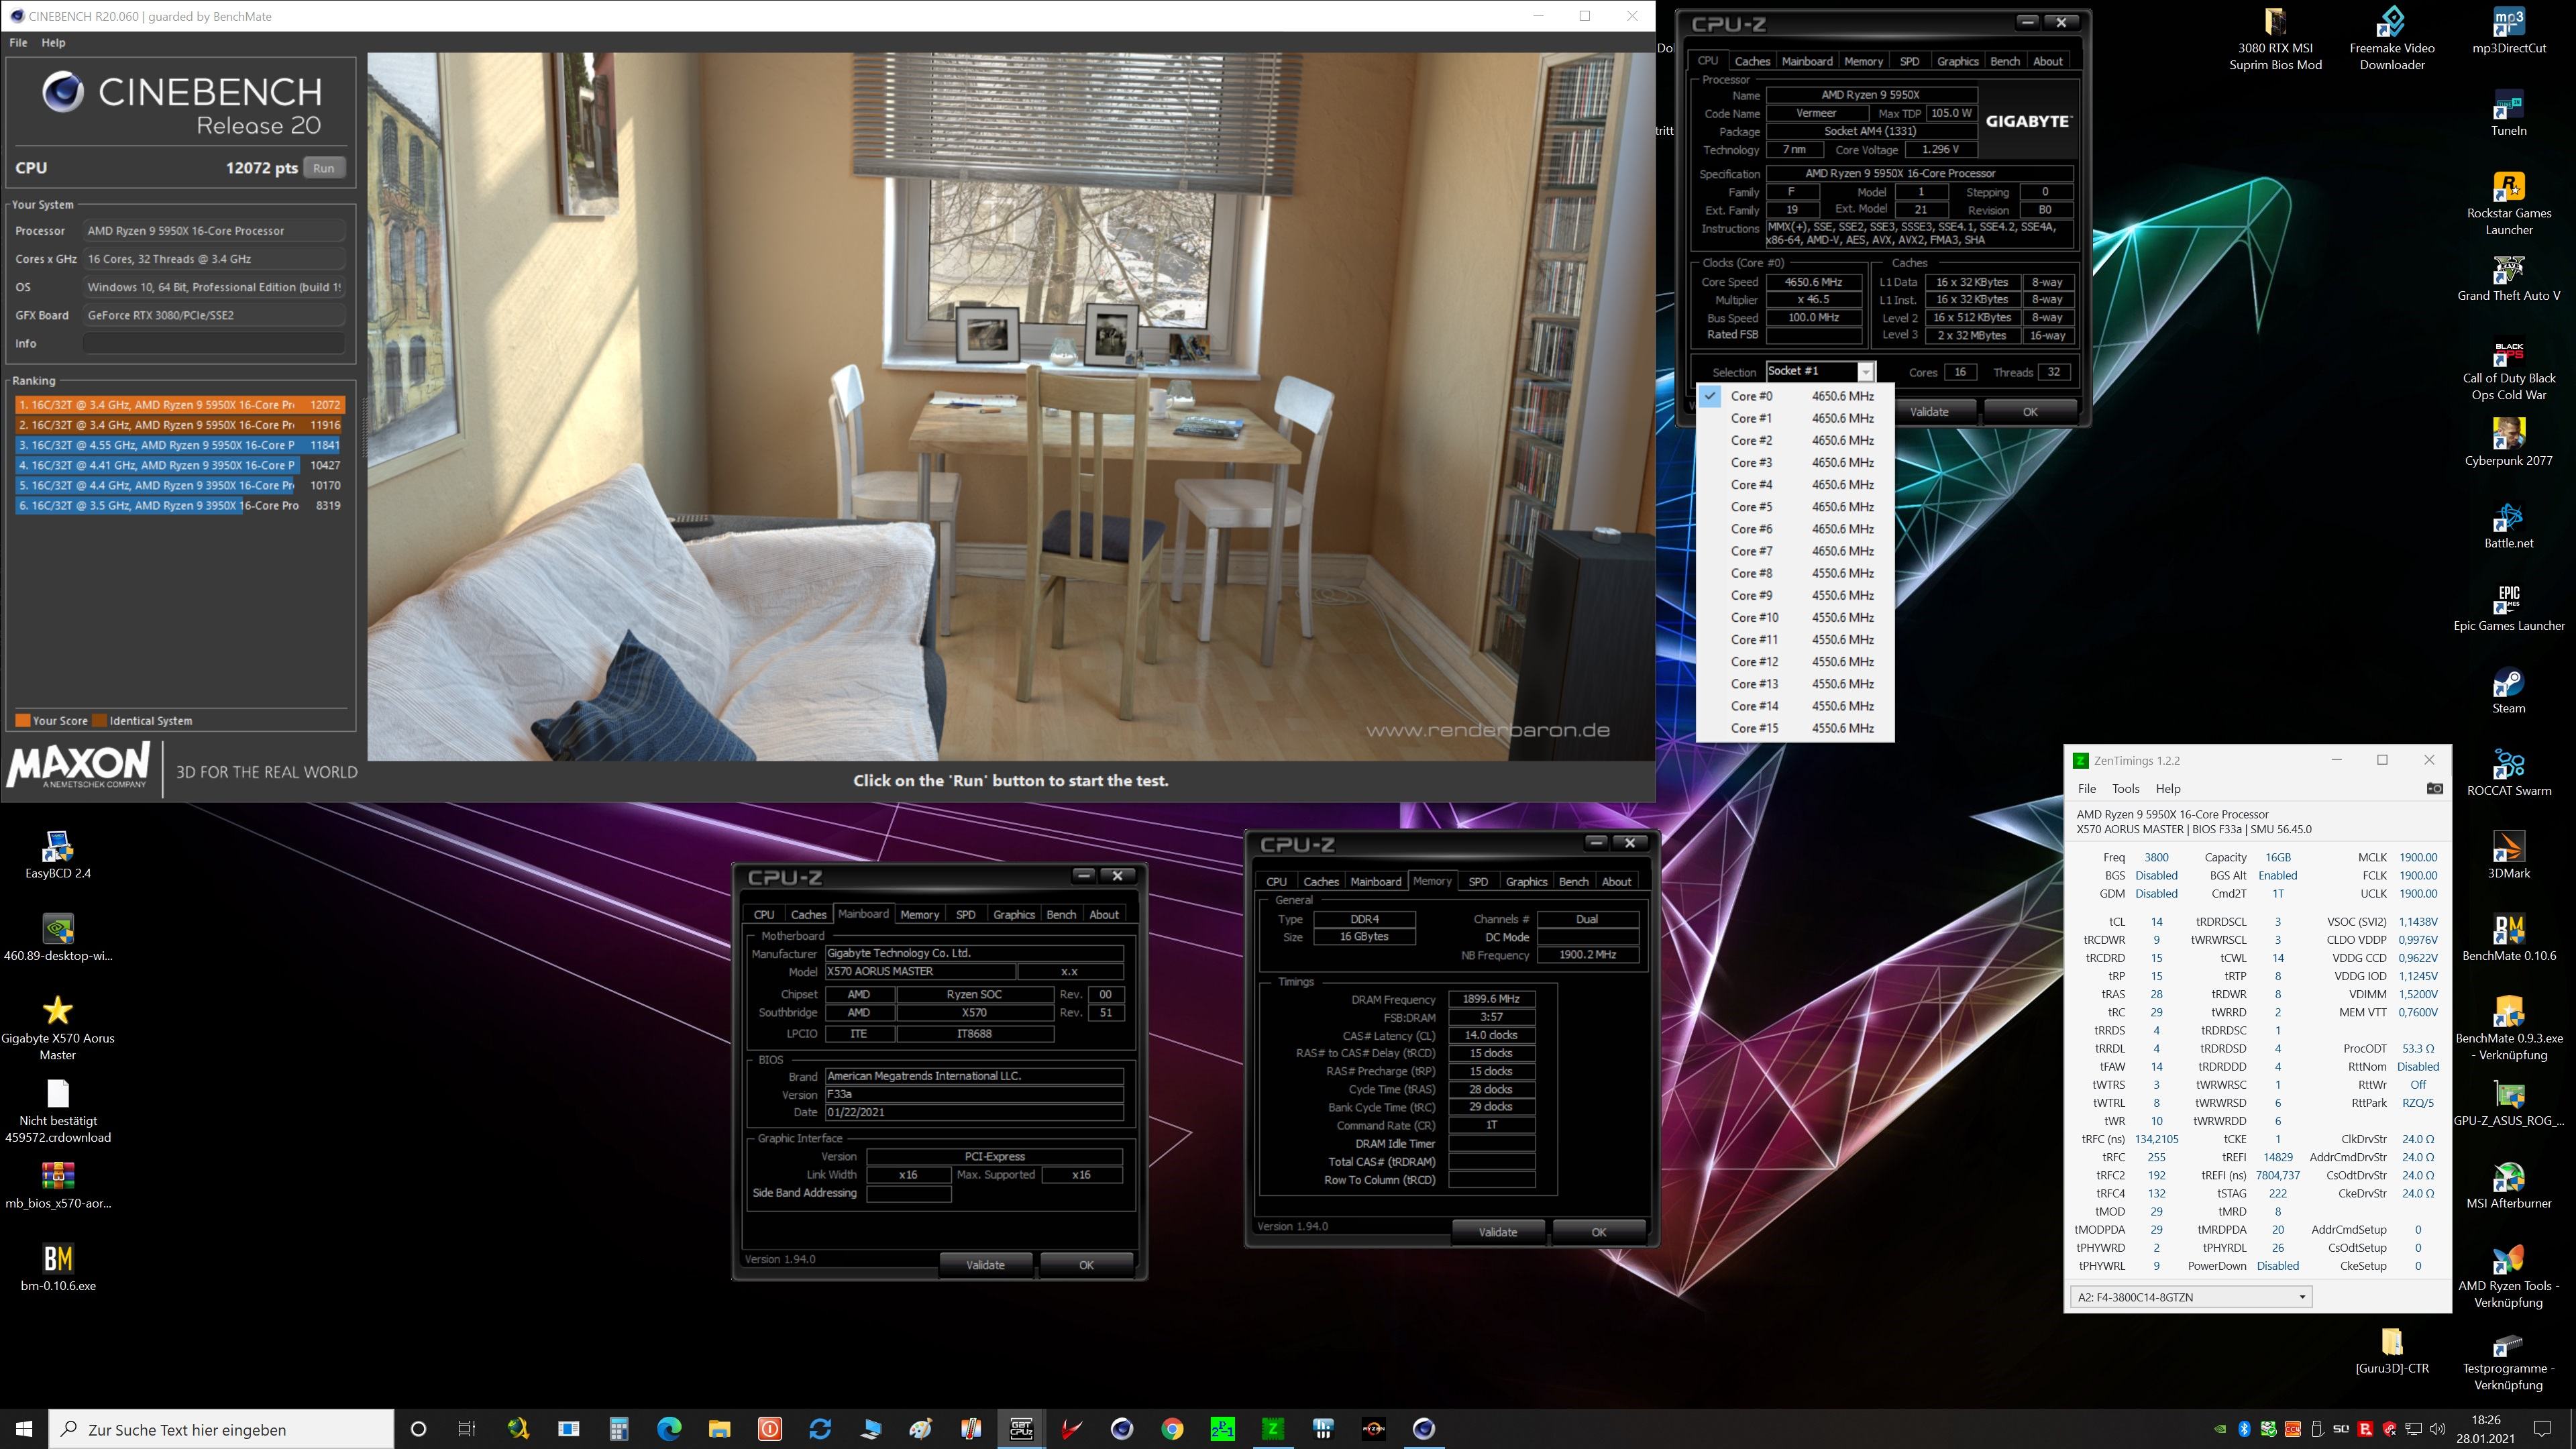2576x1449 pixels.
Task: Click the empty Info field in Cinebench
Action: pyautogui.click(x=213, y=343)
